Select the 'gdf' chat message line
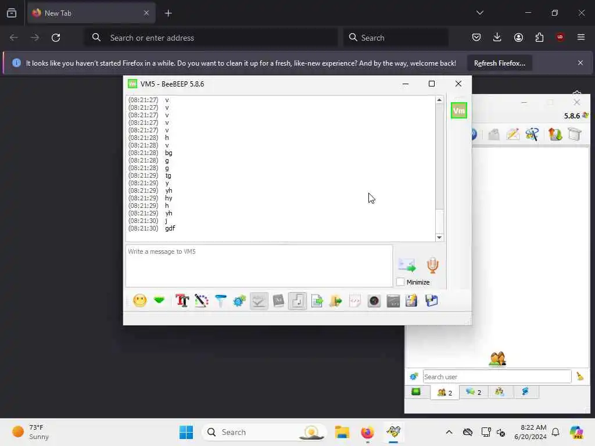Screen dimensions: 595x446 (x=170, y=228)
